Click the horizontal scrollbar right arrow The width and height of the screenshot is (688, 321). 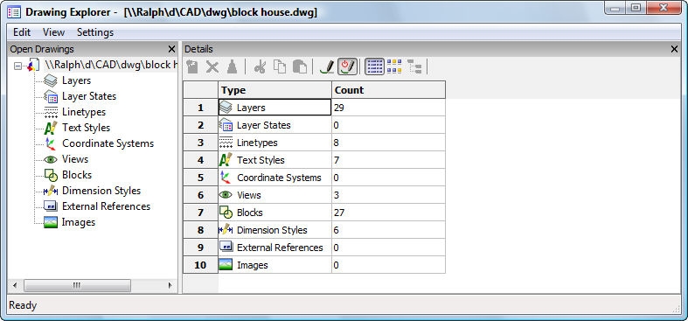[170, 285]
